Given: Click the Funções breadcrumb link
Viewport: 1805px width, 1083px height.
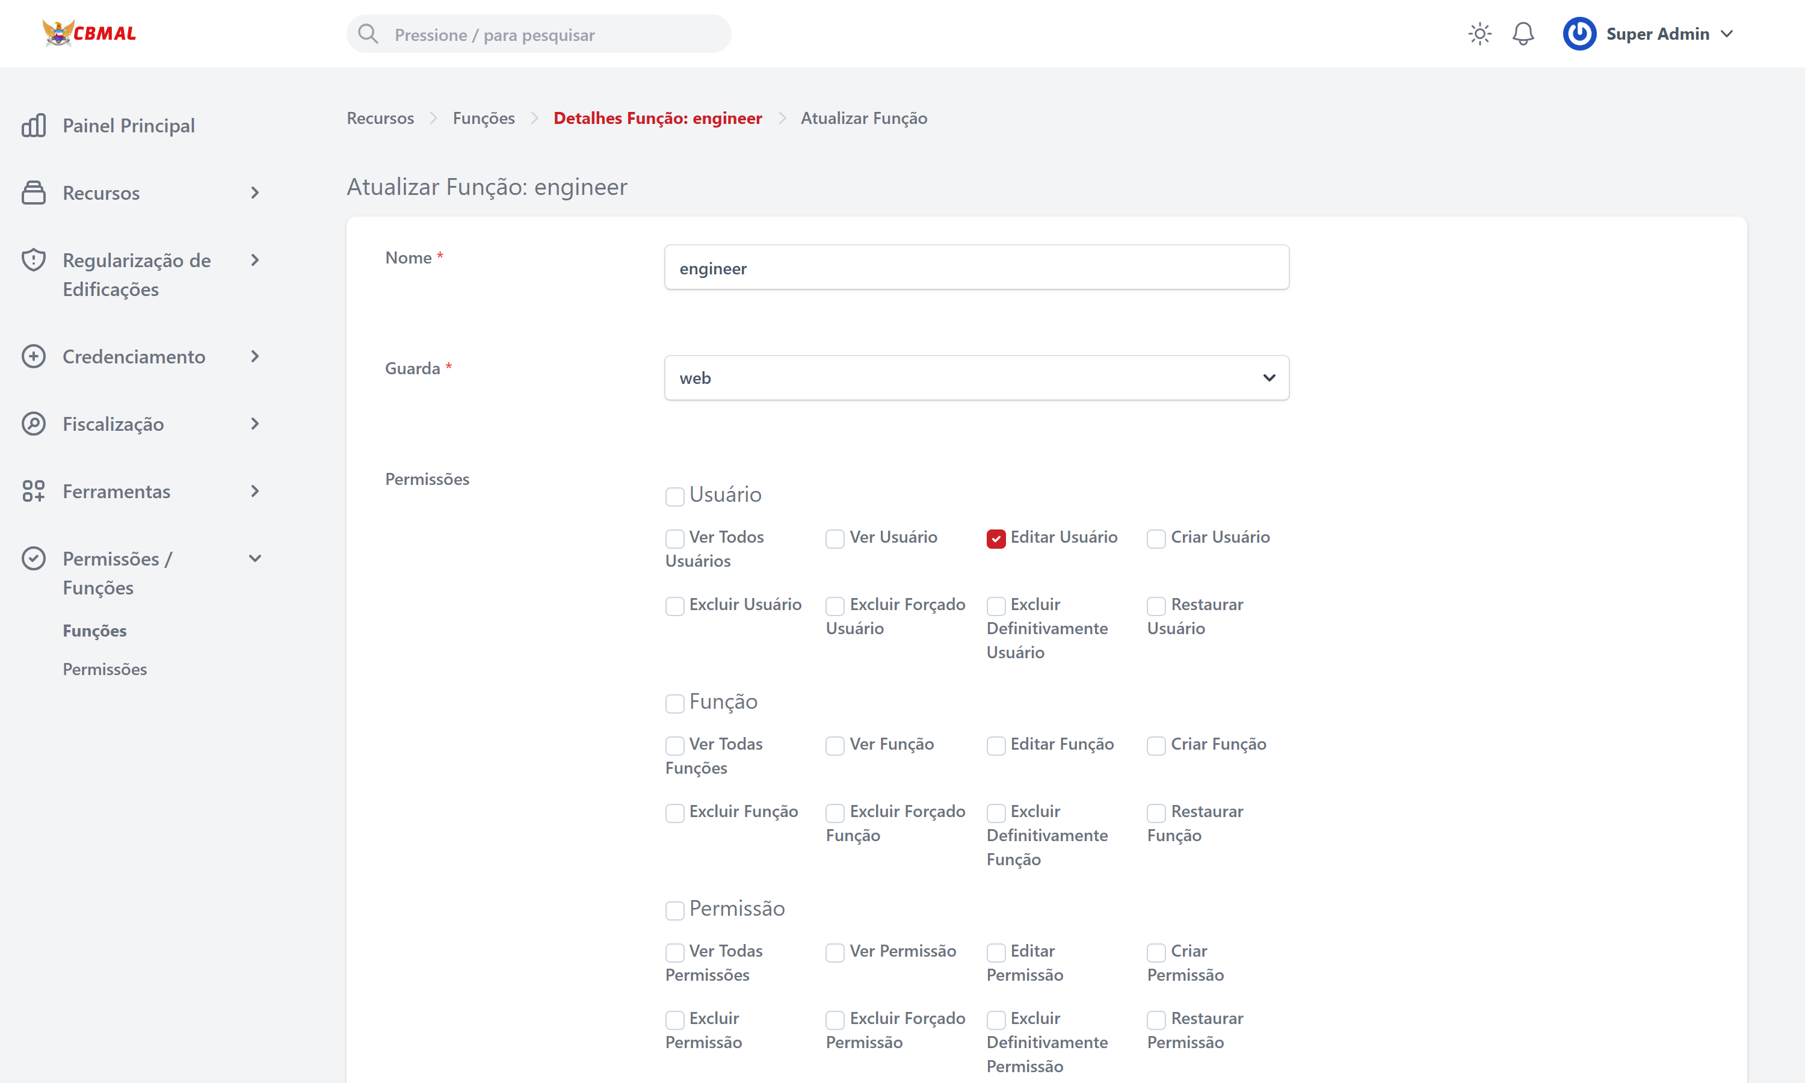Looking at the screenshot, I should click(483, 118).
